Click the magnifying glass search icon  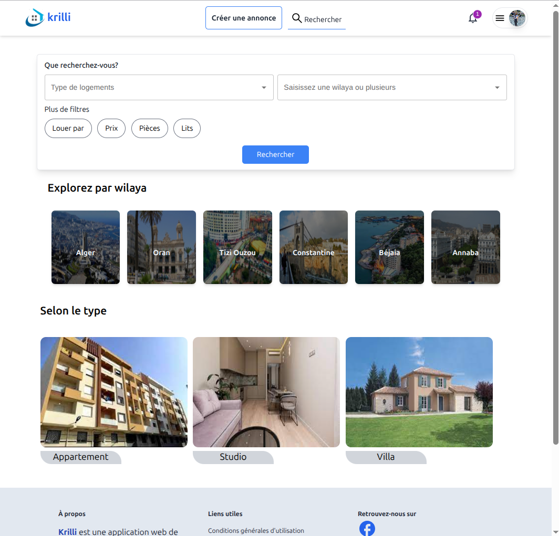point(297,18)
